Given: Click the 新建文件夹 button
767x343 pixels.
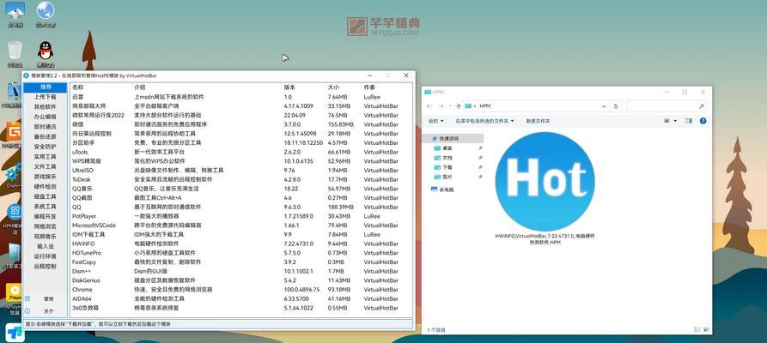Looking at the screenshot, I should pyautogui.click(x=538, y=121).
